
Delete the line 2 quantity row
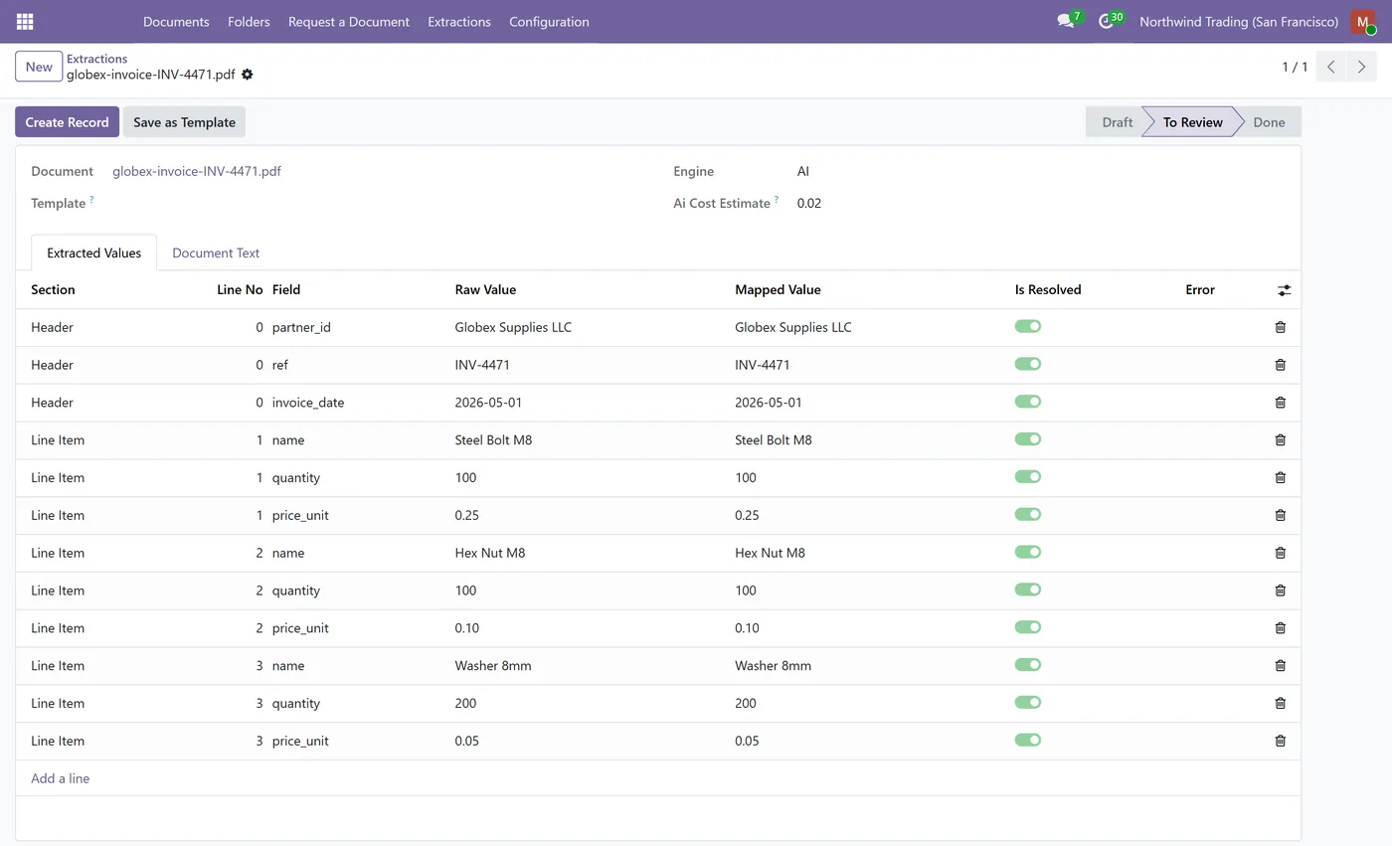[1281, 591]
